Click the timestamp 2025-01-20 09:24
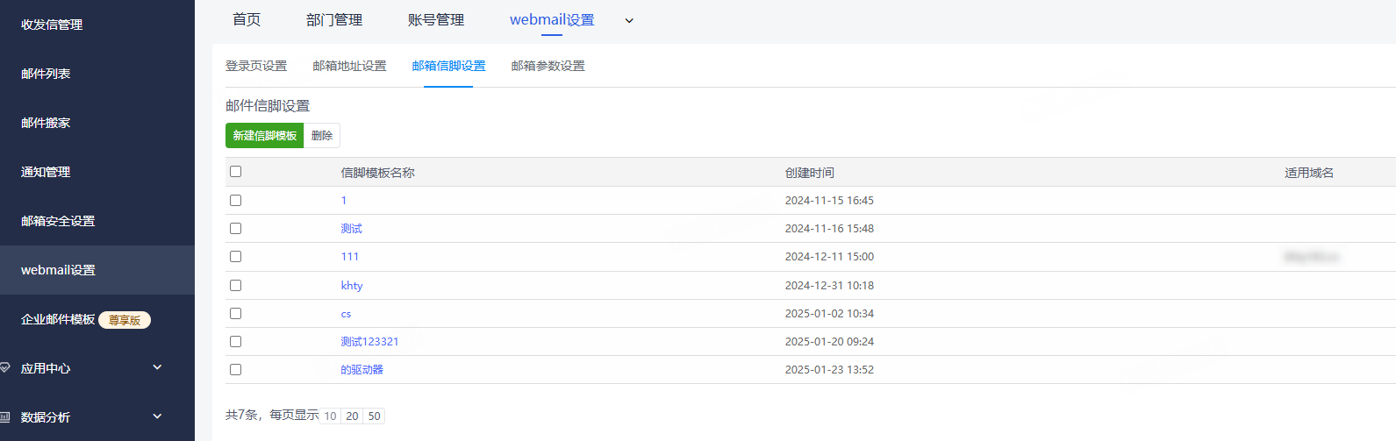Image resolution: width=1396 pixels, height=441 pixels. pos(829,342)
